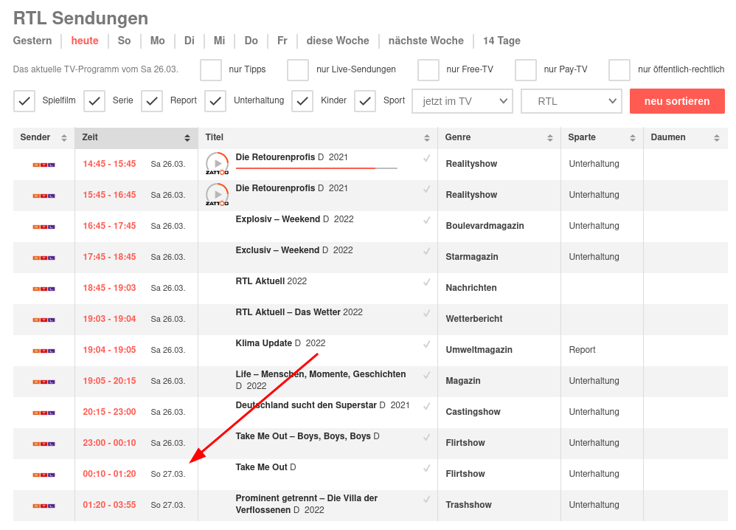Uncheck the Spielfilm genre filter
This screenshot has width=736, height=530.
(x=24, y=101)
